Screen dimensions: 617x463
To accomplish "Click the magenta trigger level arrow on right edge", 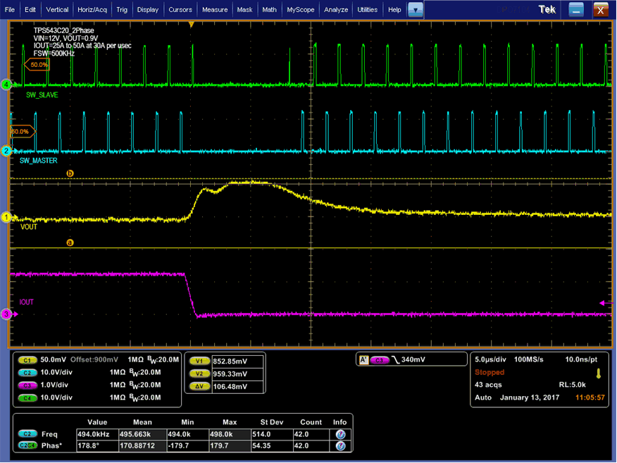I will click(603, 302).
